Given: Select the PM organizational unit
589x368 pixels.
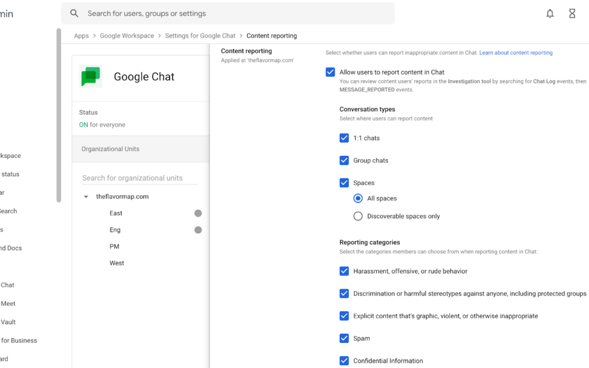Looking at the screenshot, I should pyautogui.click(x=114, y=246).
